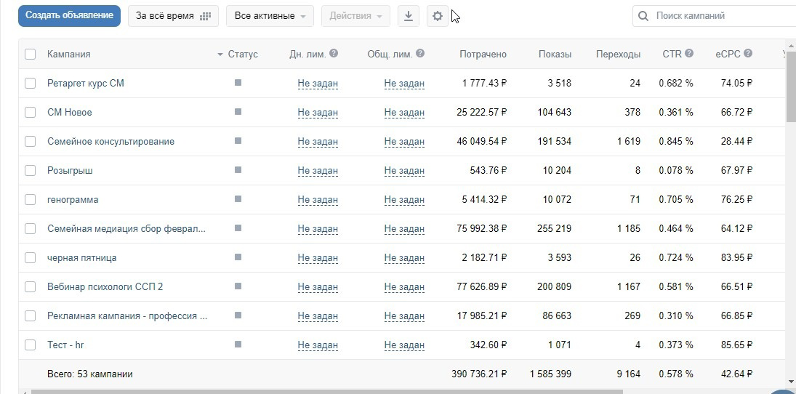Open campaign Ретаргет курс СМ

85,84
